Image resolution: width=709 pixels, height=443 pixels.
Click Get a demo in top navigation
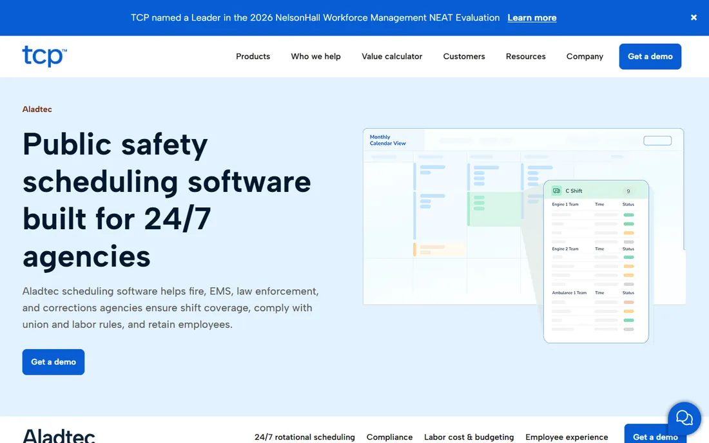(650, 57)
